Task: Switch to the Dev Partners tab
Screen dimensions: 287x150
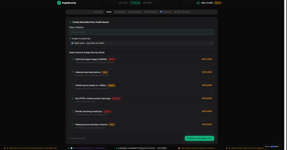Action: [x=182, y=12]
